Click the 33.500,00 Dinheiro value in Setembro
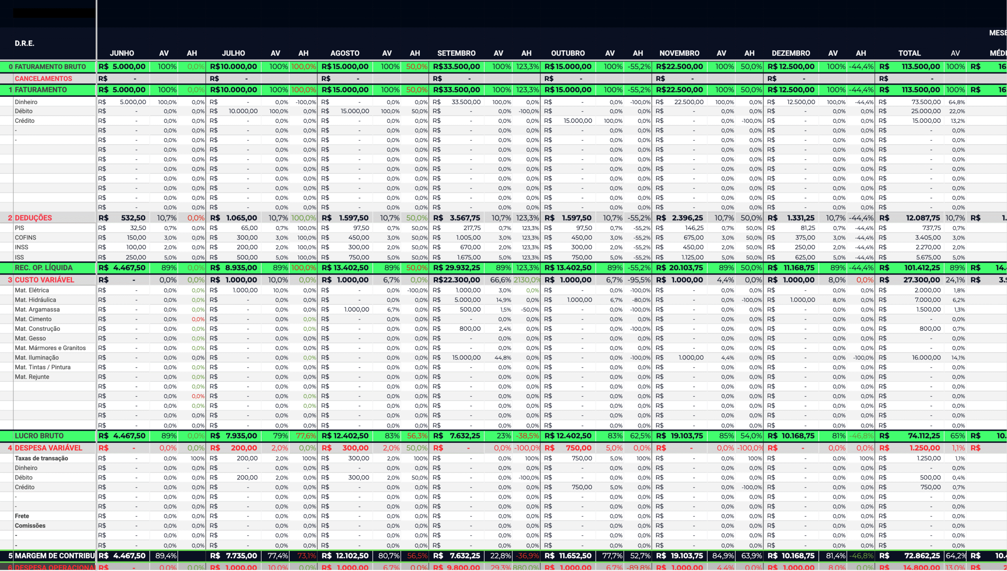This screenshot has height=571, width=1007. point(466,102)
